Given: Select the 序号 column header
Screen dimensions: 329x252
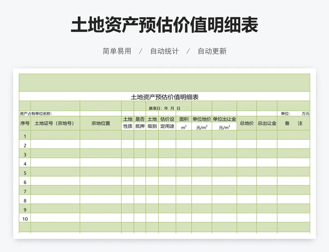Looking at the screenshot, I should [25, 123].
